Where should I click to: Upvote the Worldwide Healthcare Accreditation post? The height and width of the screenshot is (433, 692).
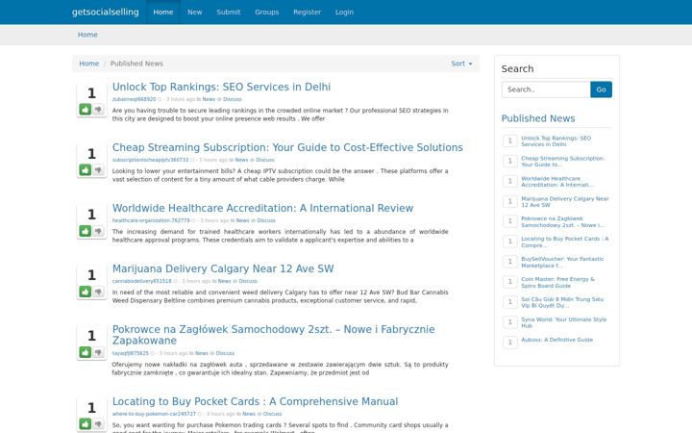86,231
